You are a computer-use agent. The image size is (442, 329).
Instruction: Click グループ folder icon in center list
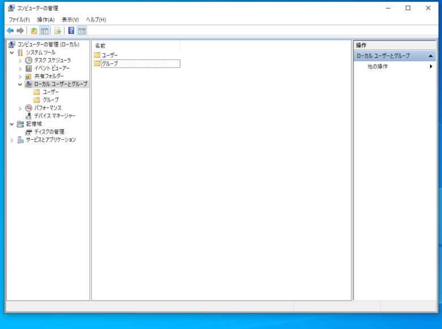[x=97, y=63]
